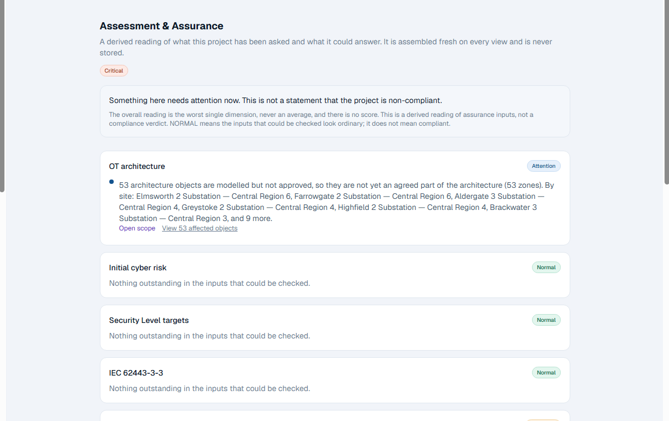669x421 pixels.
Task: Click the left-edge vertical scrollbar thumb
Action: tap(2, 96)
